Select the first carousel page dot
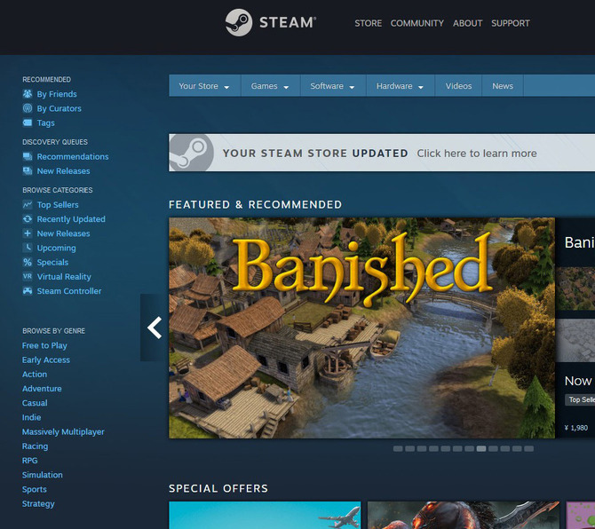The height and width of the screenshot is (529, 595). pos(398,448)
